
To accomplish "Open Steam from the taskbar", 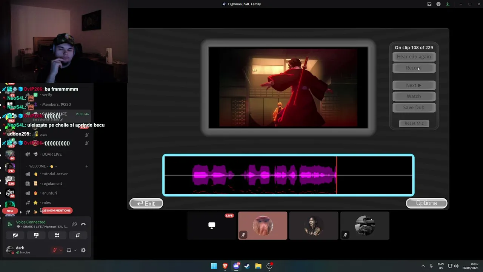I will point(247,266).
